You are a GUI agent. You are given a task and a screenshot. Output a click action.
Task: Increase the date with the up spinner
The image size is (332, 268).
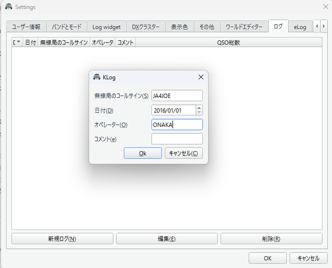[x=199, y=108]
